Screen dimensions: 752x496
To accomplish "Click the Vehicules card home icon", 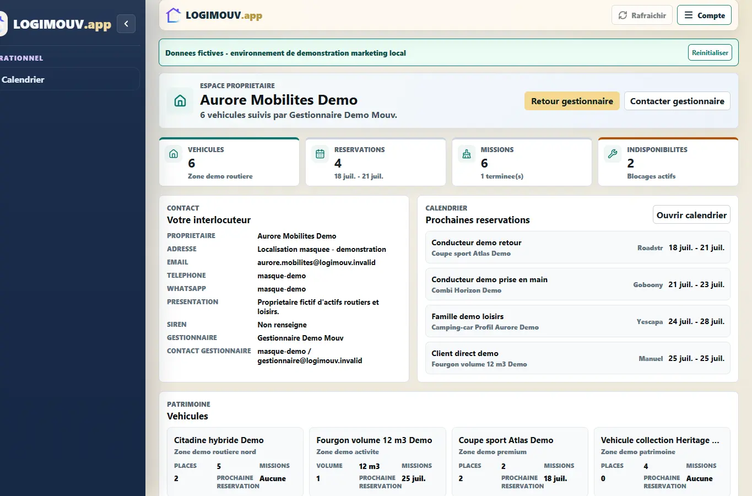I will [174, 154].
